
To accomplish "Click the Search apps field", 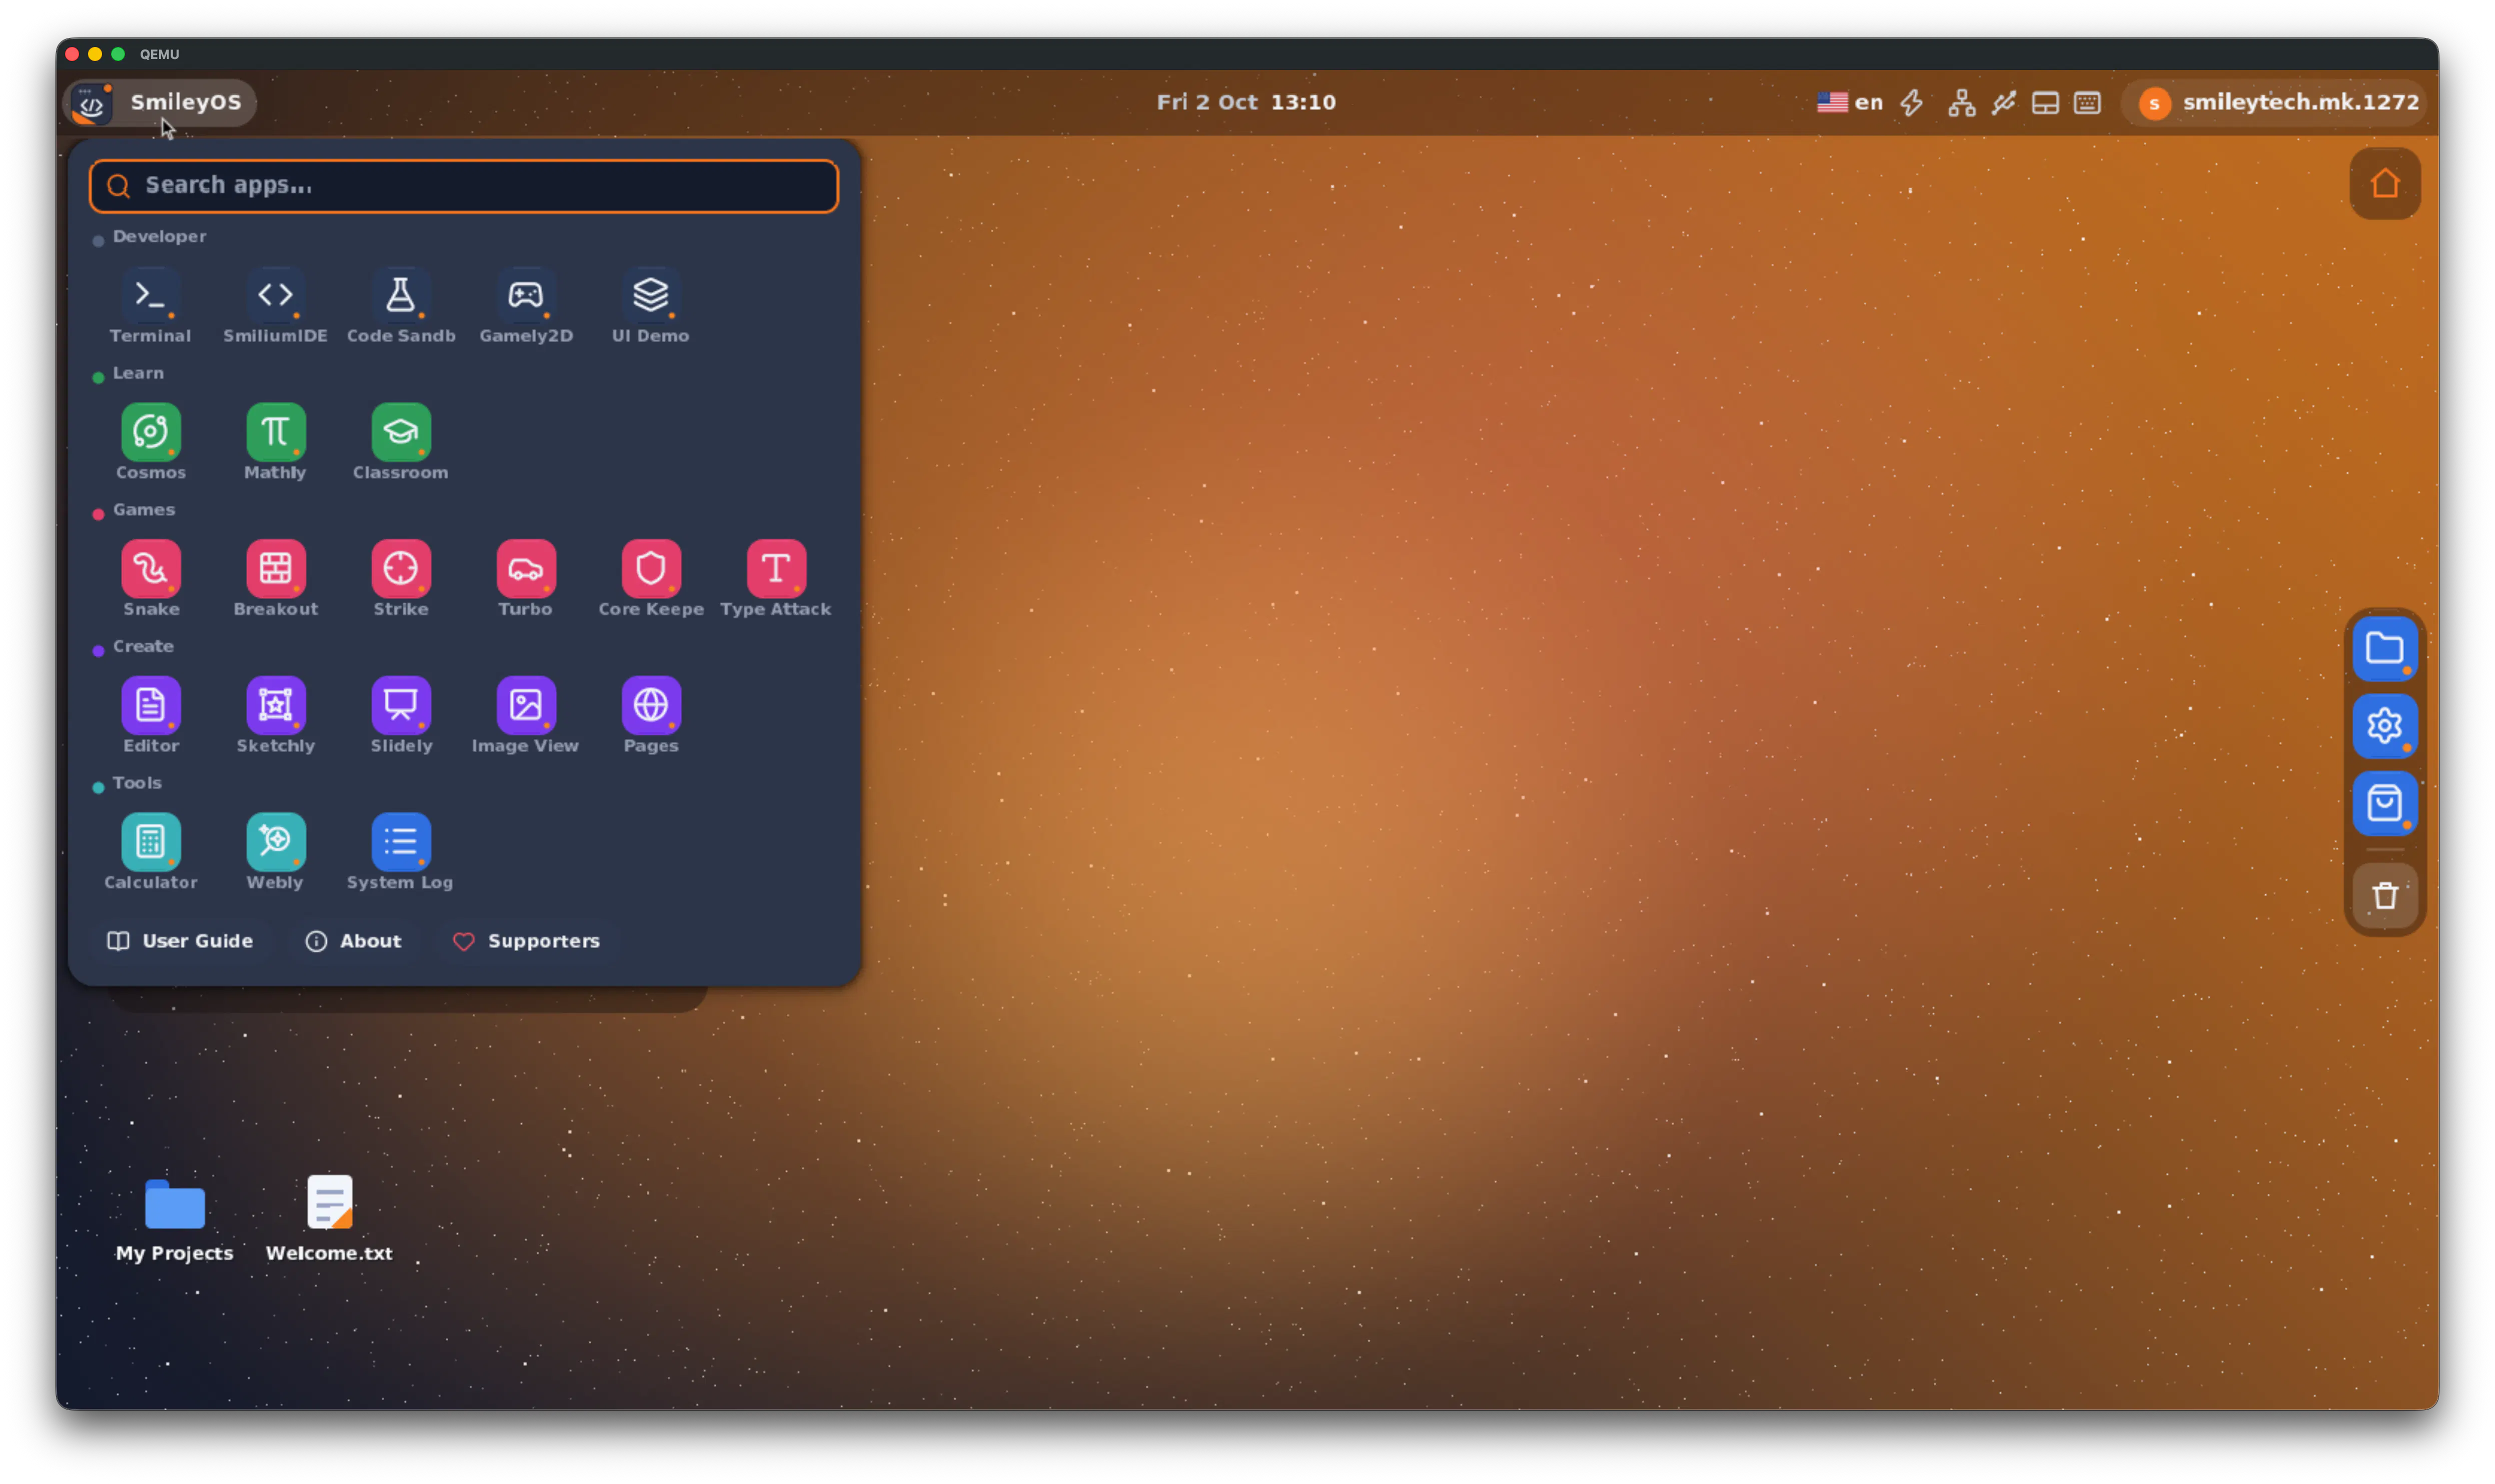I will [x=463, y=186].
